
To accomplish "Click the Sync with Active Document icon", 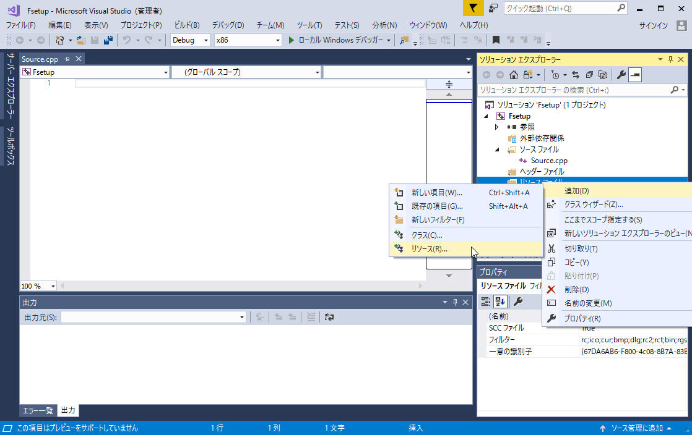I will click(576, 75).
